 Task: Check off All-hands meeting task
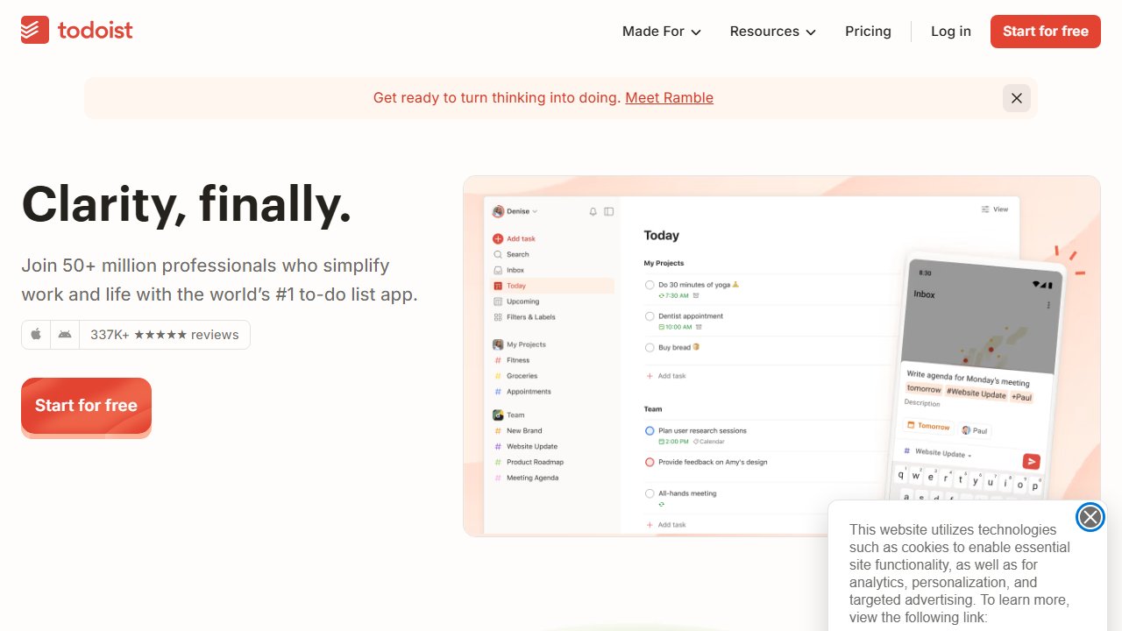(650, 493)
